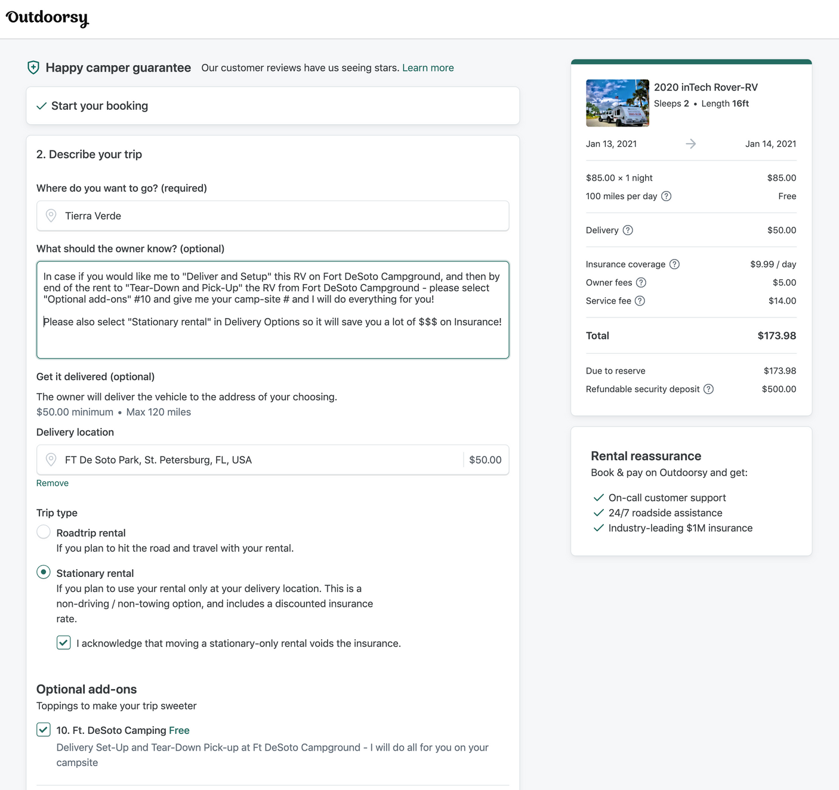
Task: Click the Length 16ft detail text
Action: pyautogui.click(x=725, y=104)
